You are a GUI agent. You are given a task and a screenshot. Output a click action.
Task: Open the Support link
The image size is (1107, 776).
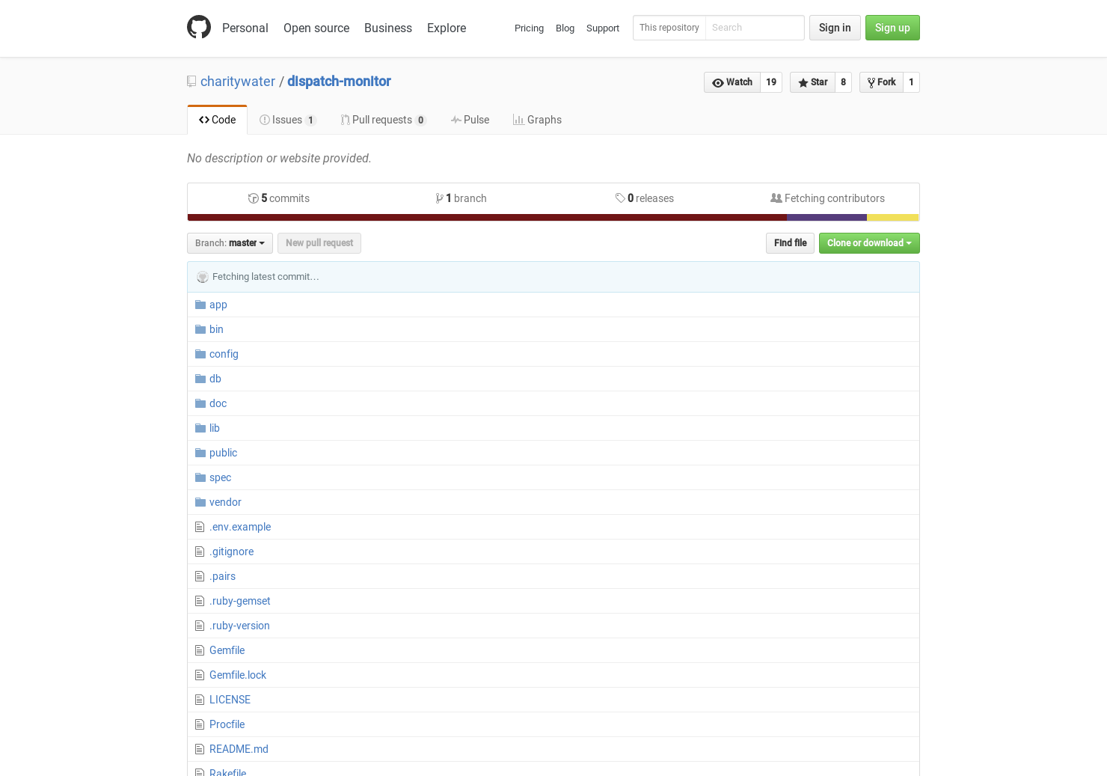coord(603,28)
